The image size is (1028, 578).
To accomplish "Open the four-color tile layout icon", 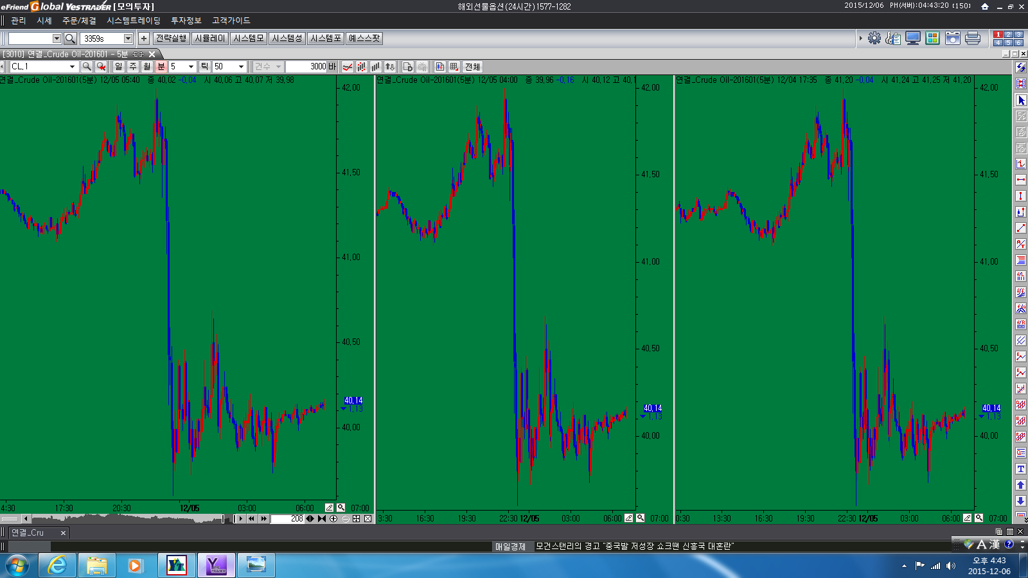I will click(932, 39).
